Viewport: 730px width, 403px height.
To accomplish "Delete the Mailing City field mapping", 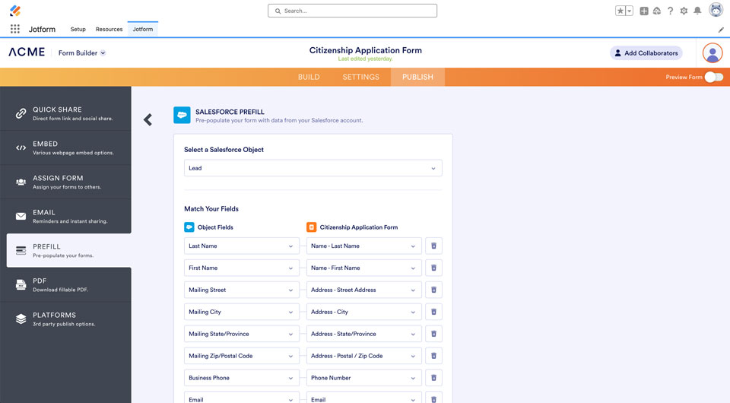I will [x=433, y=312].
